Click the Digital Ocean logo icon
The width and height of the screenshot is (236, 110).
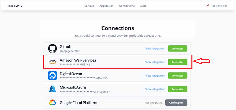point(53,75)
